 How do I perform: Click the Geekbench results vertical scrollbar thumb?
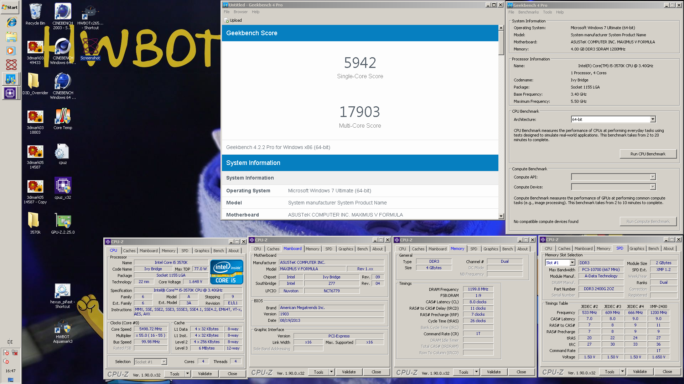point(501,43)
